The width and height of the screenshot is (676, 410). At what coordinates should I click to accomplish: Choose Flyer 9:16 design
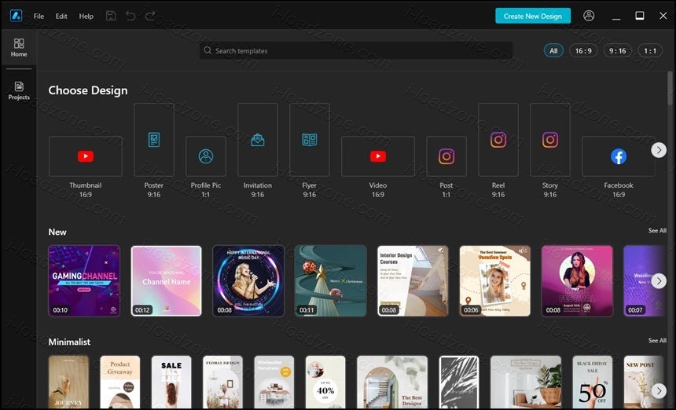[x=310, y=140]
